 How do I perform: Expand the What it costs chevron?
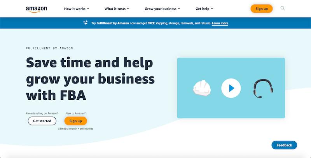click(x=128, y=9)
